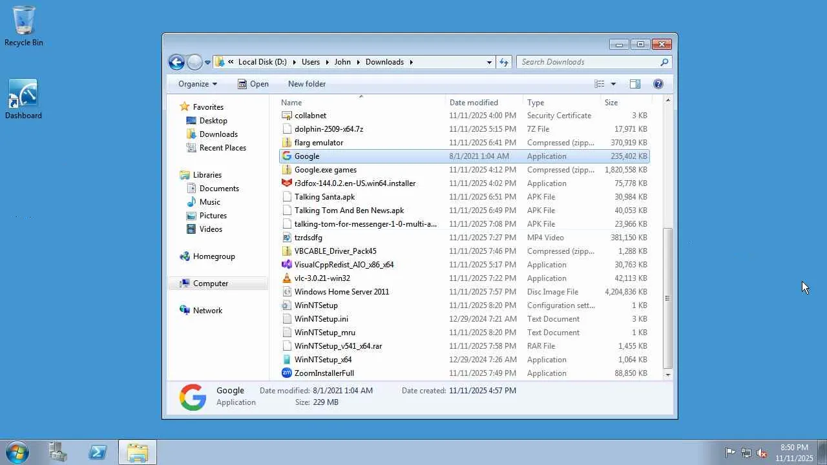827x465 pixels.
Task: Click the Windows Explorer taskbar button
Action: (137, 452)
